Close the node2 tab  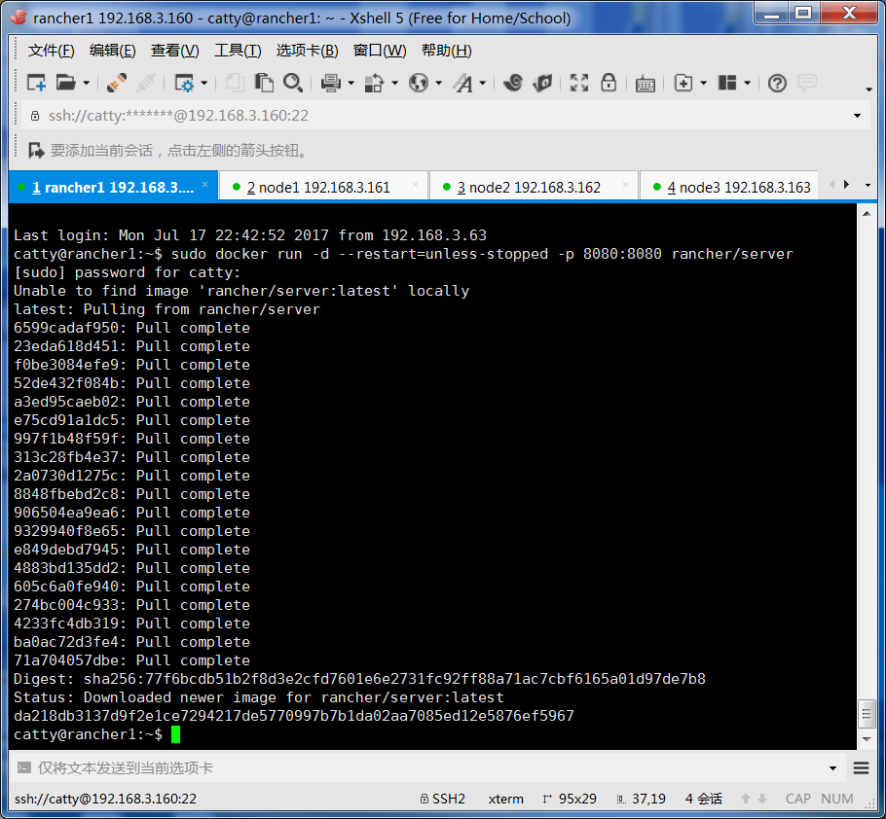pos(625,185)
